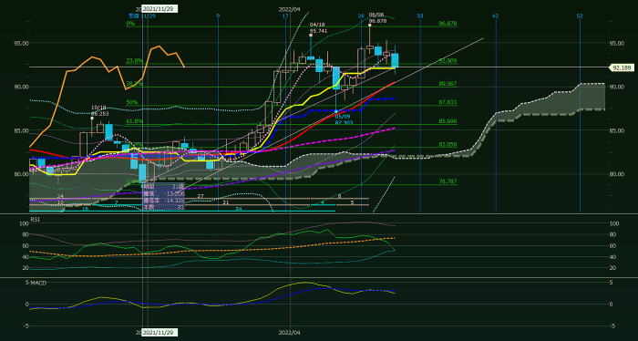The height and width of the screenshot is (341, 638).
Task: Select the 2021/11/29 date label at top
Action: coord(159,8)
